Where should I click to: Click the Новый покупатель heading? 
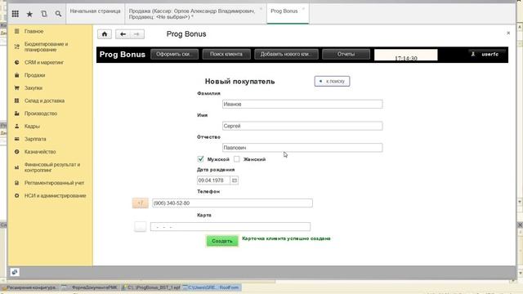[x=239, y=82]
